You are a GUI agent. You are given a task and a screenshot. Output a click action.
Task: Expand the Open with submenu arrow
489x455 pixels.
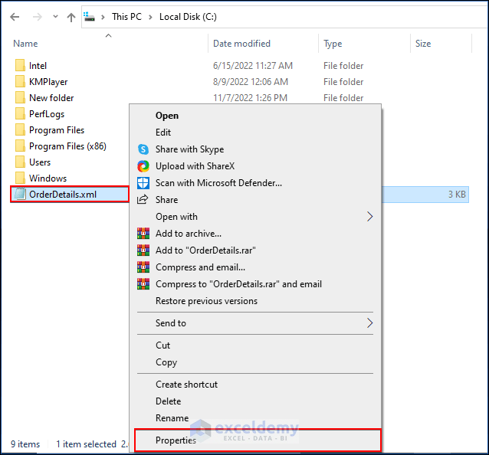(x=369, y=217)
